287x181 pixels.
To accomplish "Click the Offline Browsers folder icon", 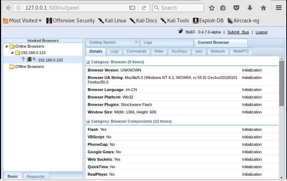I will pyautogui.click(x=11, y=66).
